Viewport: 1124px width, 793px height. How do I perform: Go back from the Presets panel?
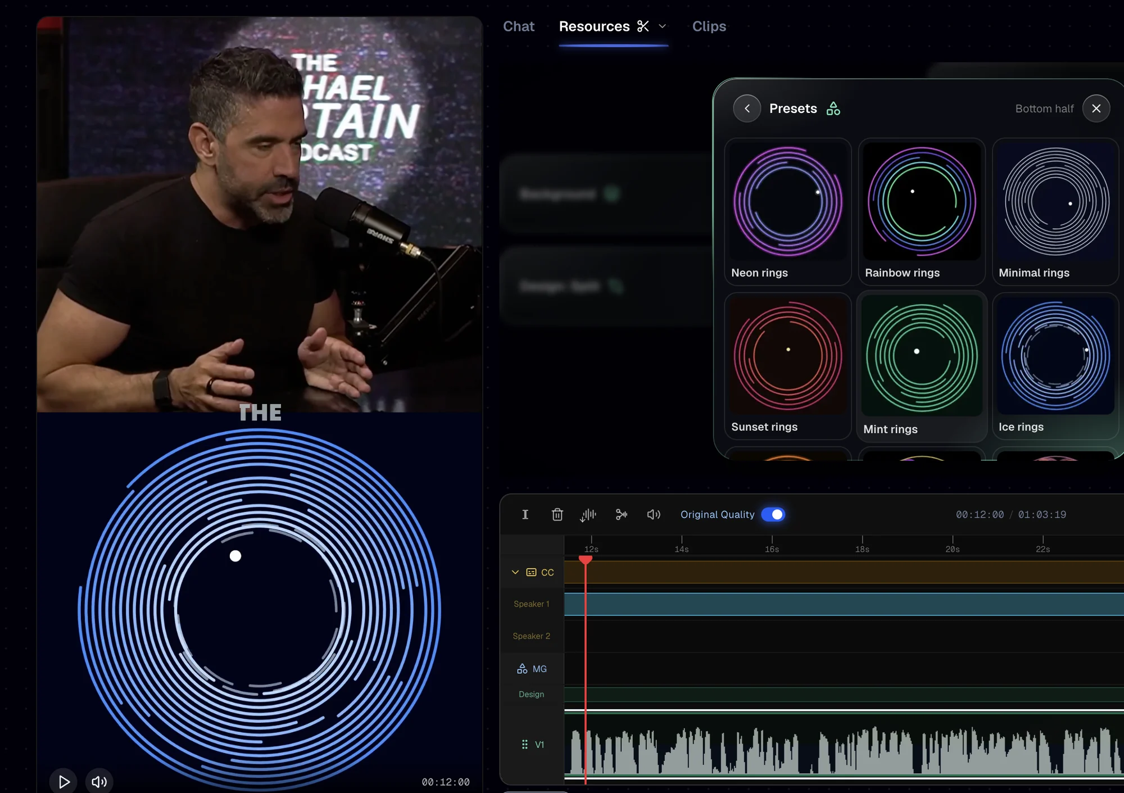click(x=747, y=108)
